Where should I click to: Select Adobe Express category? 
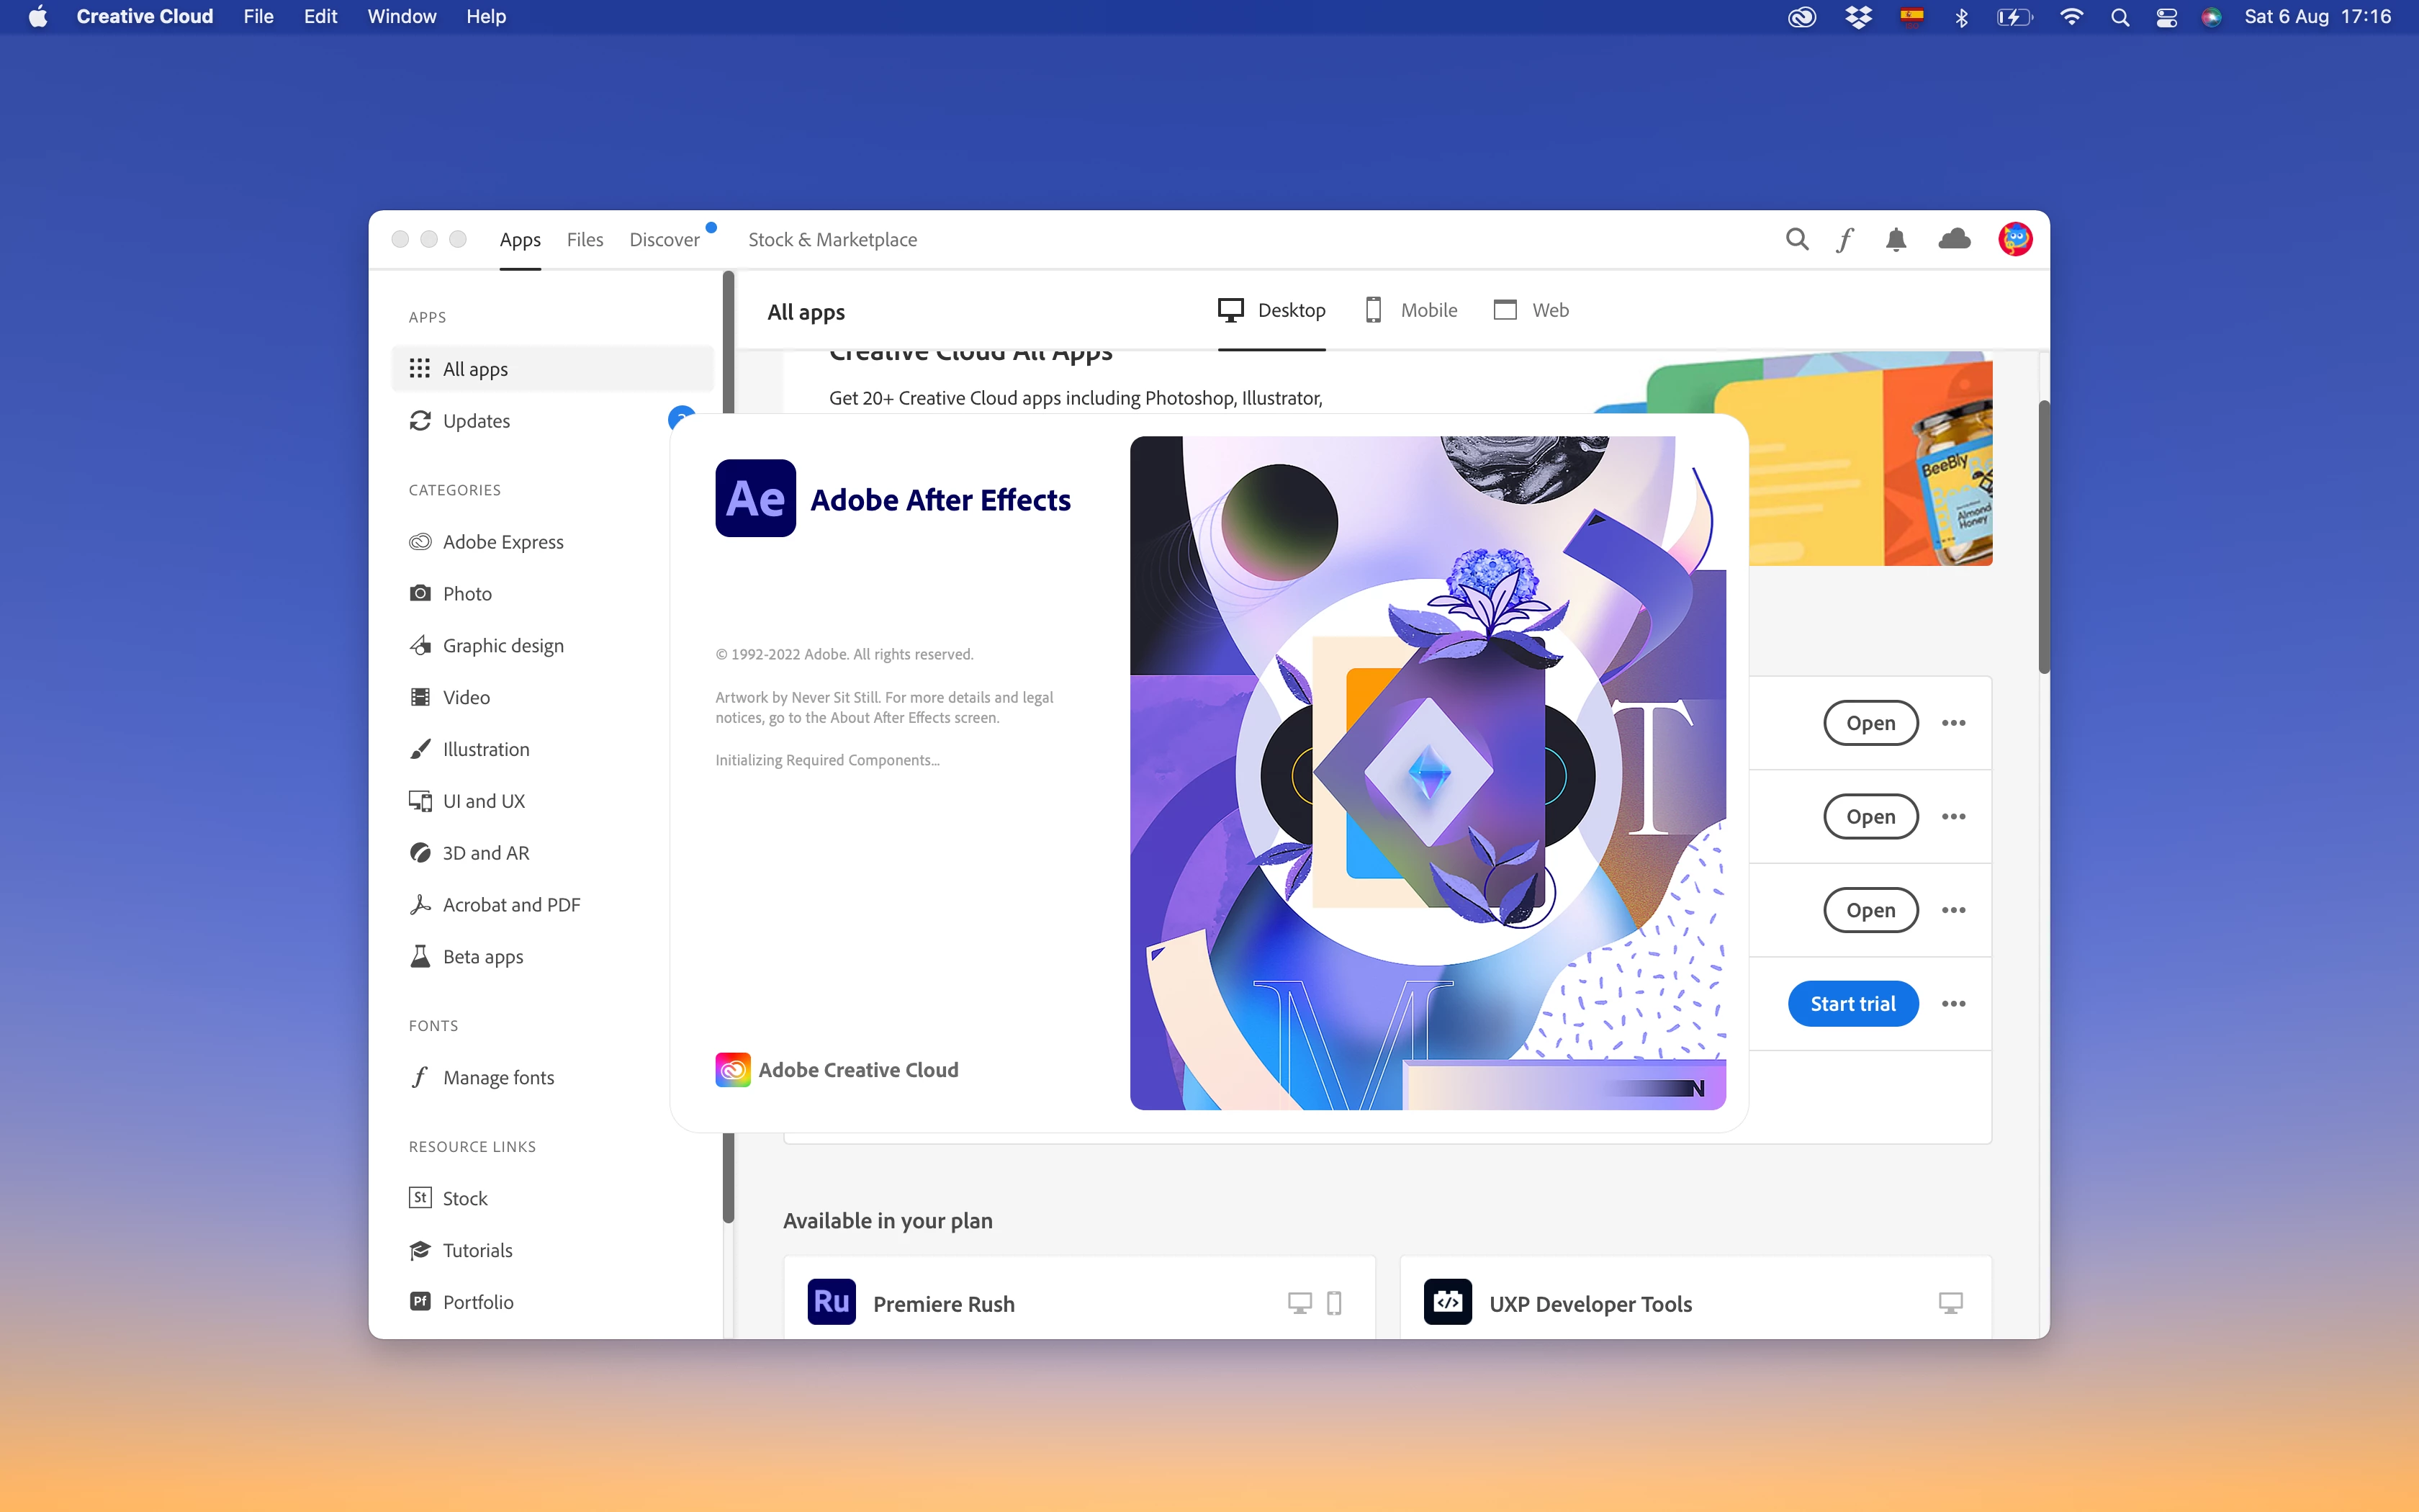pyautogui.click(x=502, y=542)
